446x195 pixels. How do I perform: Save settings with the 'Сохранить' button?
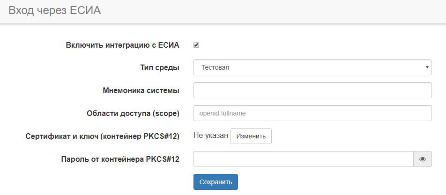[x=216, y=182]
